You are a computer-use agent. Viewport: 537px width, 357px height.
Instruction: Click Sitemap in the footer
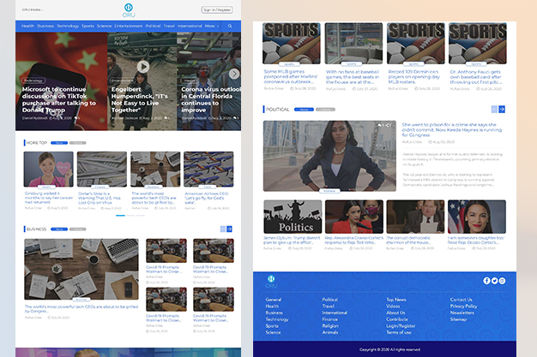(x=458, y=319)
